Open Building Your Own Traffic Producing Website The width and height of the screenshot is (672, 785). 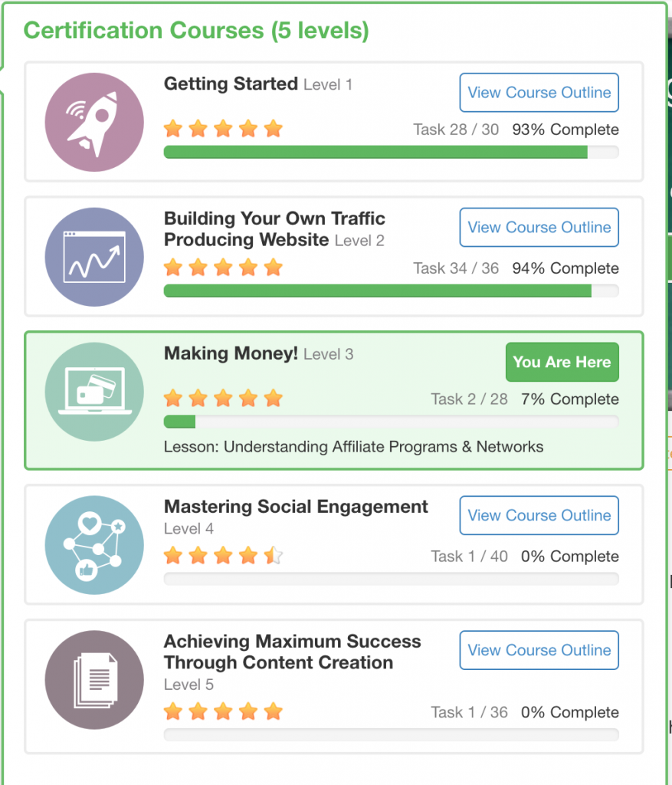click(274, 229)
